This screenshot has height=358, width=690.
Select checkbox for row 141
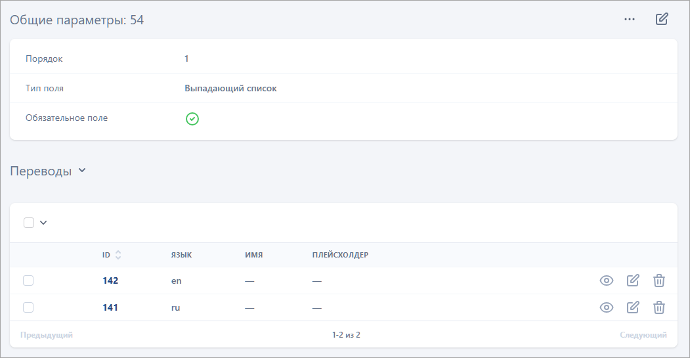[x=28, y=307]
